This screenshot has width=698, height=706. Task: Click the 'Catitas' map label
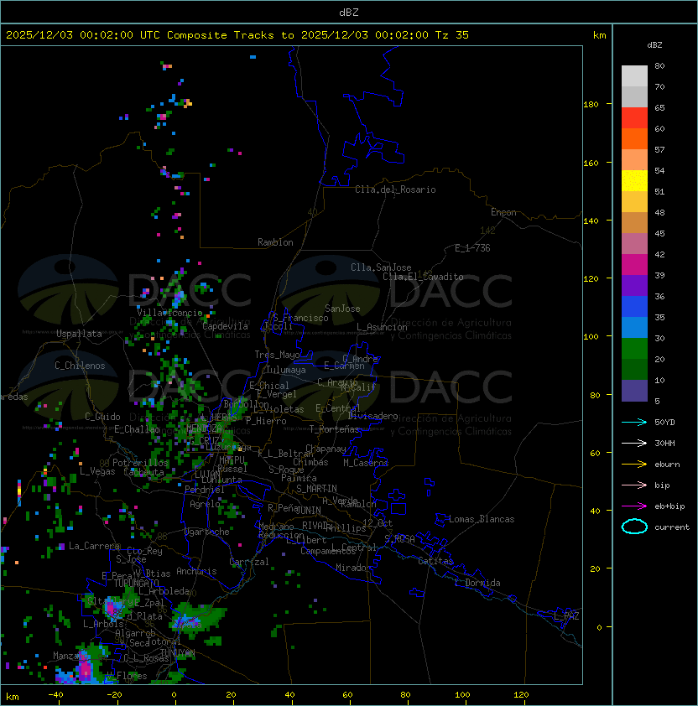click(x=435, y=561)
